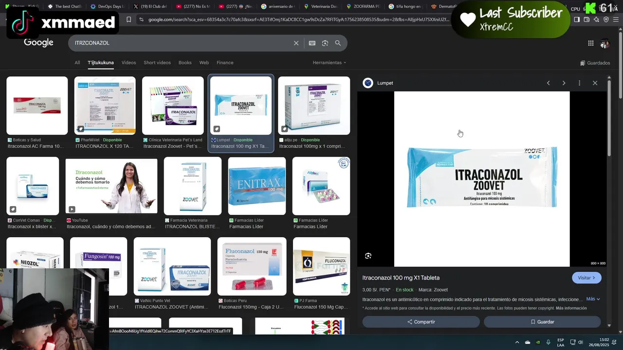Open the Boticas Peru Fluconazol 150mg thumbnail
This screenshot has width=623, height=350.
[251, 266]
